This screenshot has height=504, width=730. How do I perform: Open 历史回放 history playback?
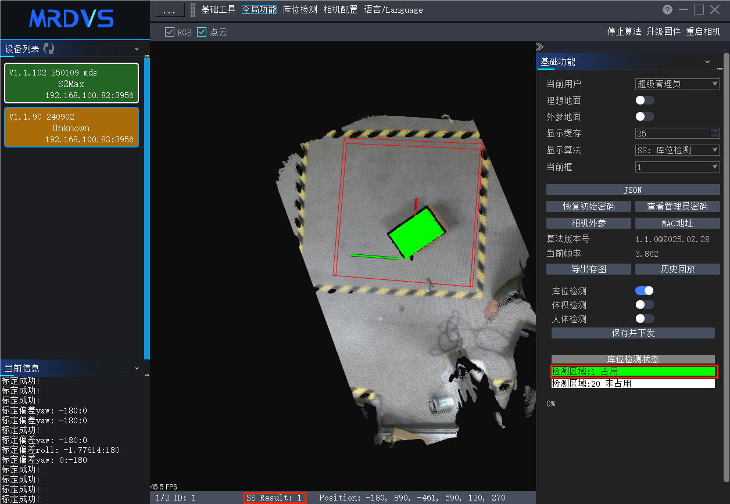pyautogui.click(x=678, y=269)
